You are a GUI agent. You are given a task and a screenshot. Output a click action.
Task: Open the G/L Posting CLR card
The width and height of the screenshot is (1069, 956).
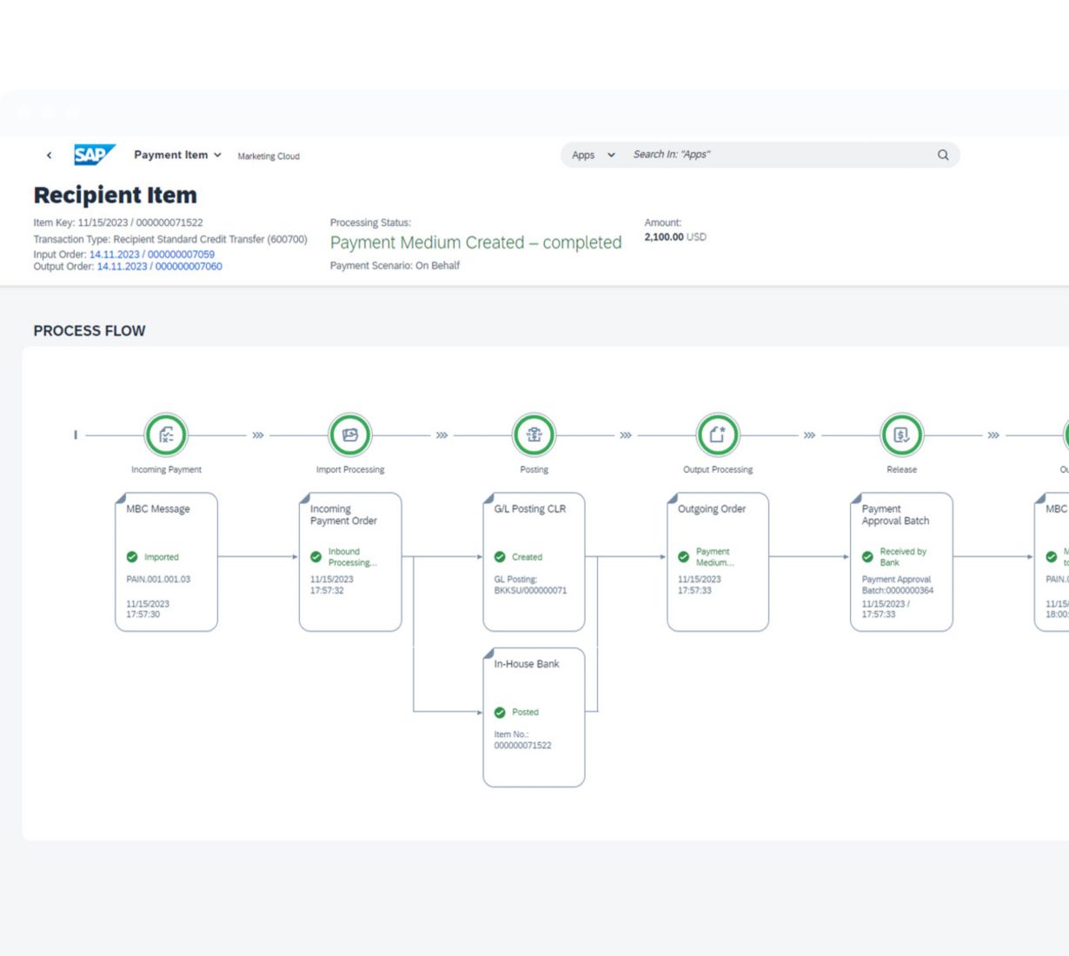[534, 561]
